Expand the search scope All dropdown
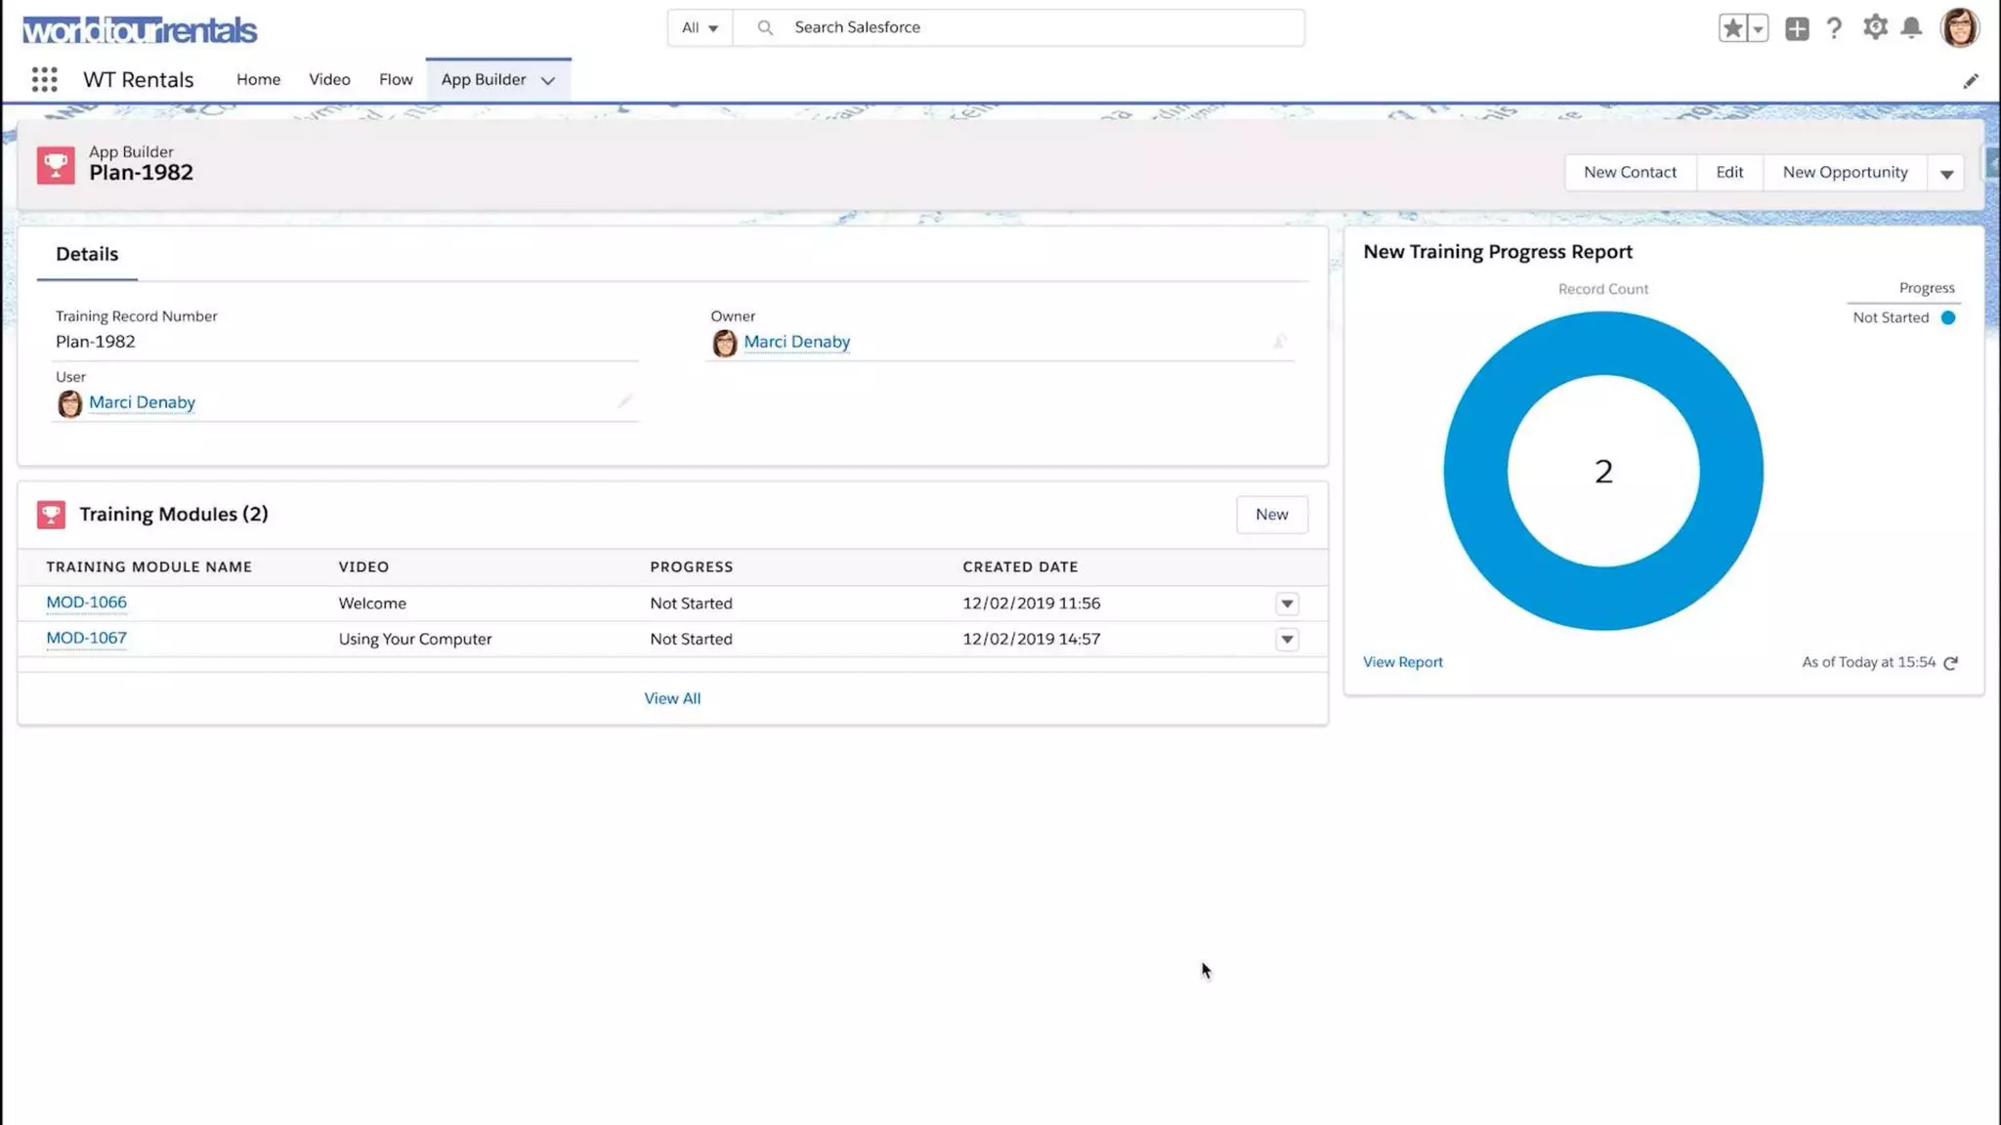The width and height of the screenshot is (2001, 1125). [700, 27]
